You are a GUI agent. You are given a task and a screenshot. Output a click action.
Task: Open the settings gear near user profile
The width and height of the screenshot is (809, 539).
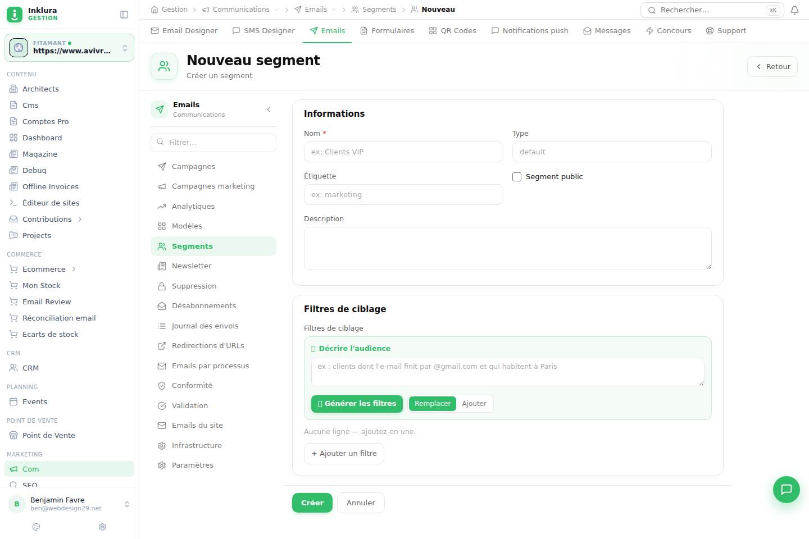tap(102, 527)
